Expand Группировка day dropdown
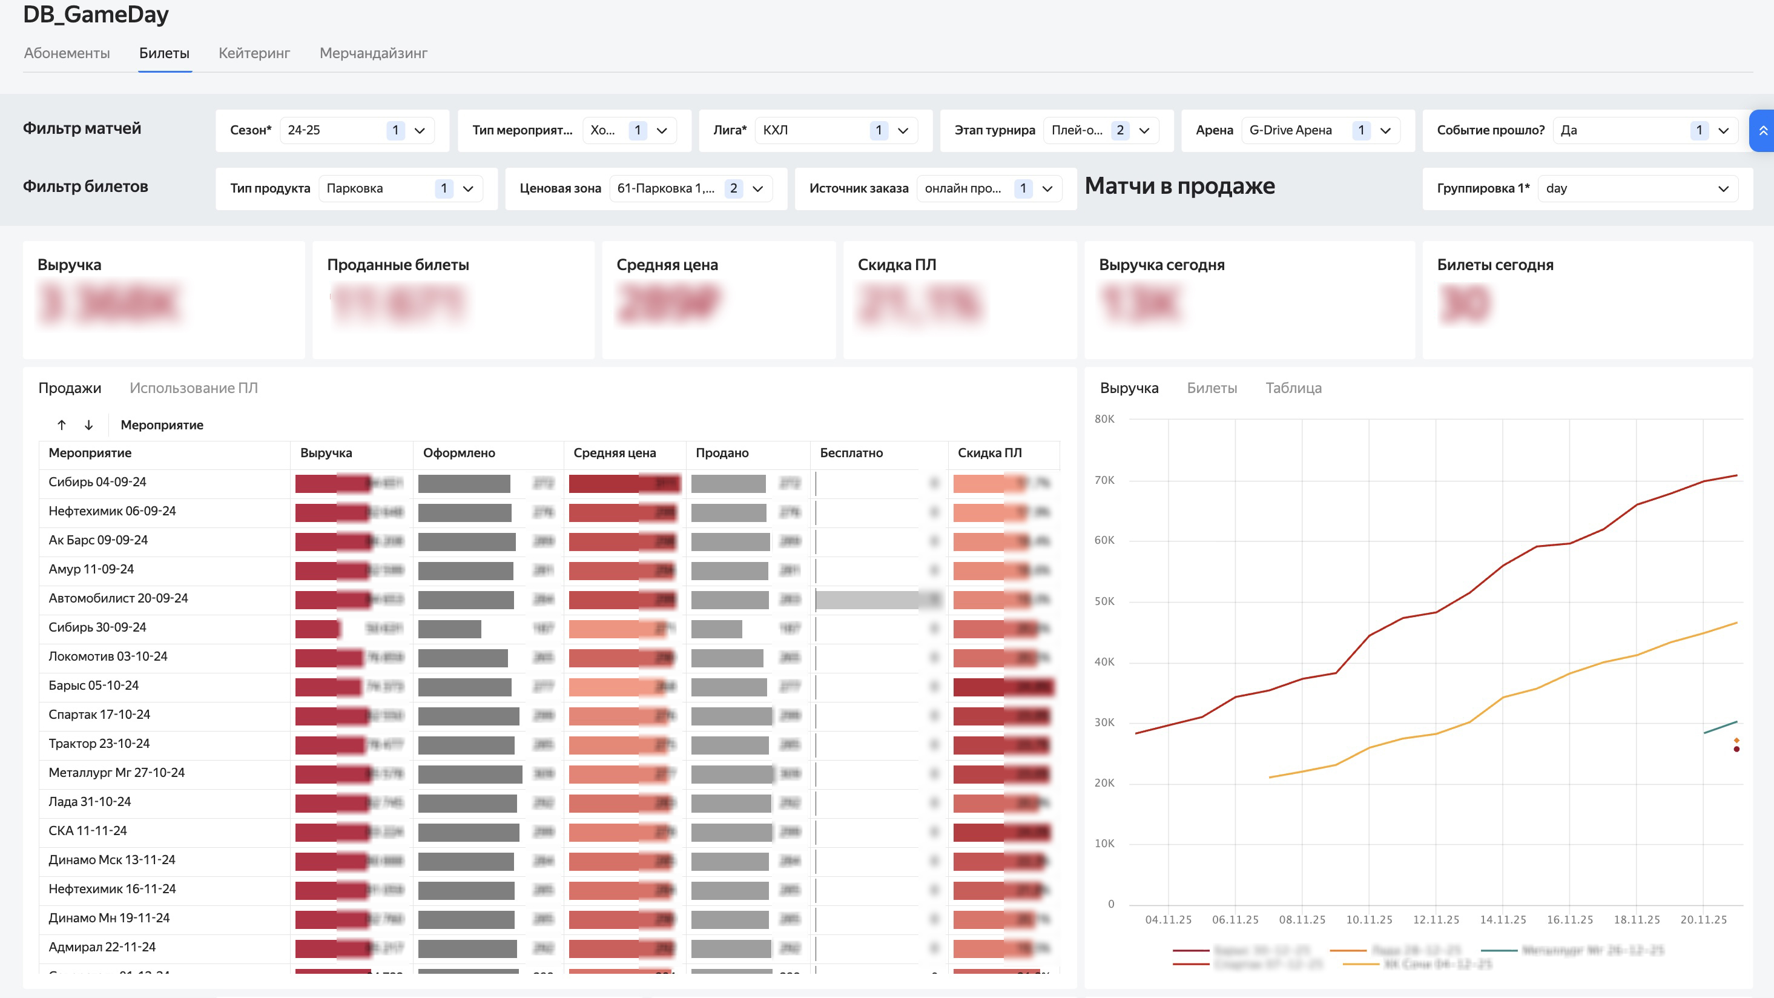 [x=1723, y=189]
